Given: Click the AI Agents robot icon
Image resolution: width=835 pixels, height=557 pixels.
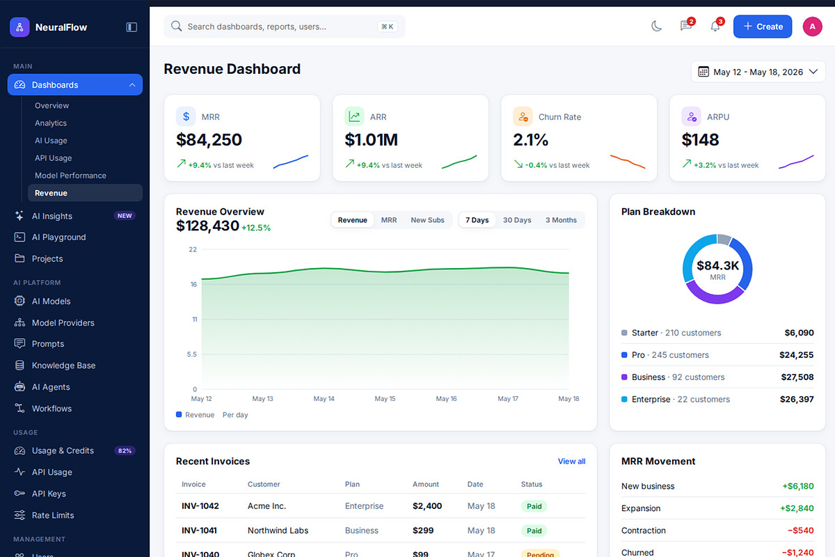Looking at the screenshot, I should (19, 387).
